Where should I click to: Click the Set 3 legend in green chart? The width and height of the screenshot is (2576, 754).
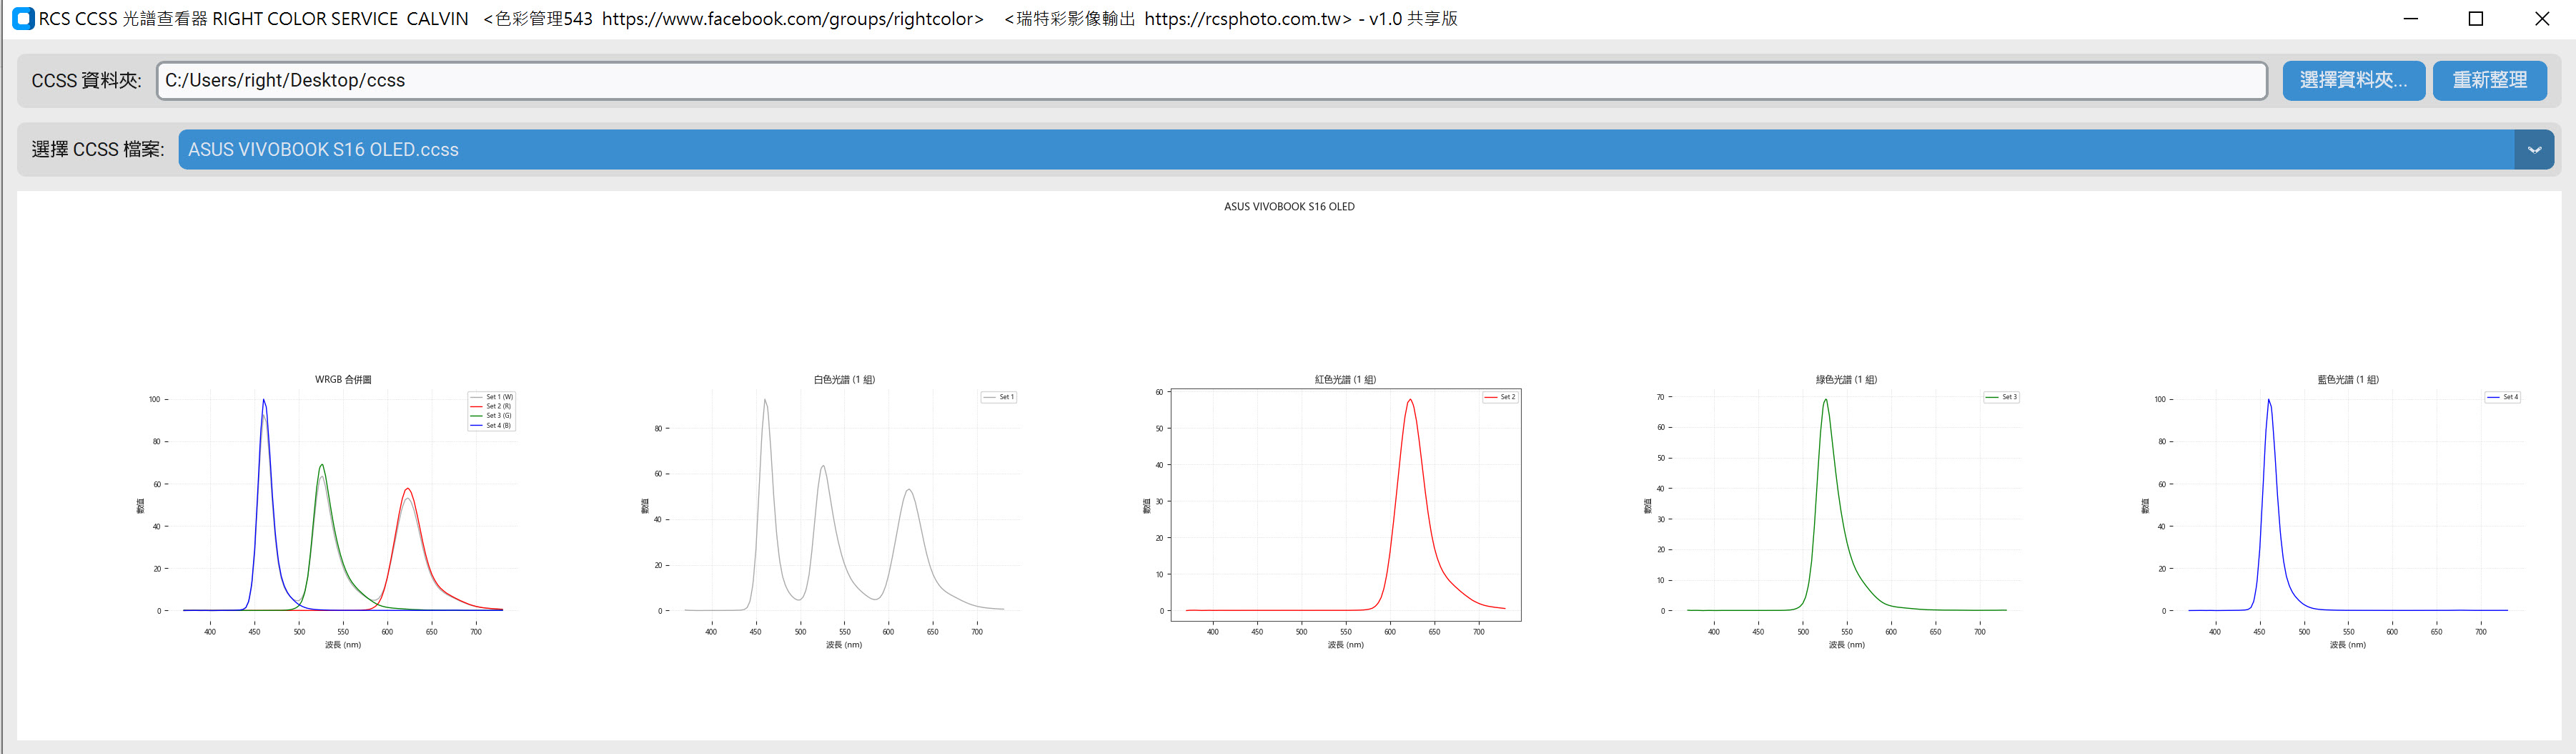(2002, 398)
